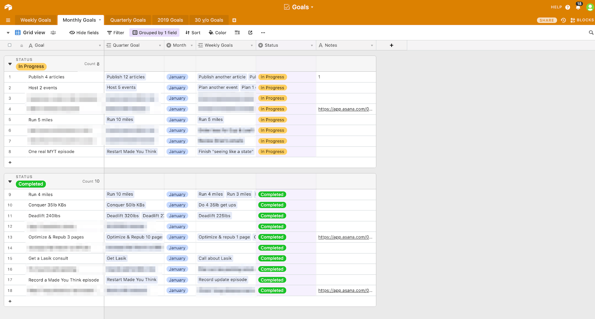The width and height of the screenshot is (595, 319).
Task: Open Weekly Goals column dropdown arrow
Action: click(252, 45)
